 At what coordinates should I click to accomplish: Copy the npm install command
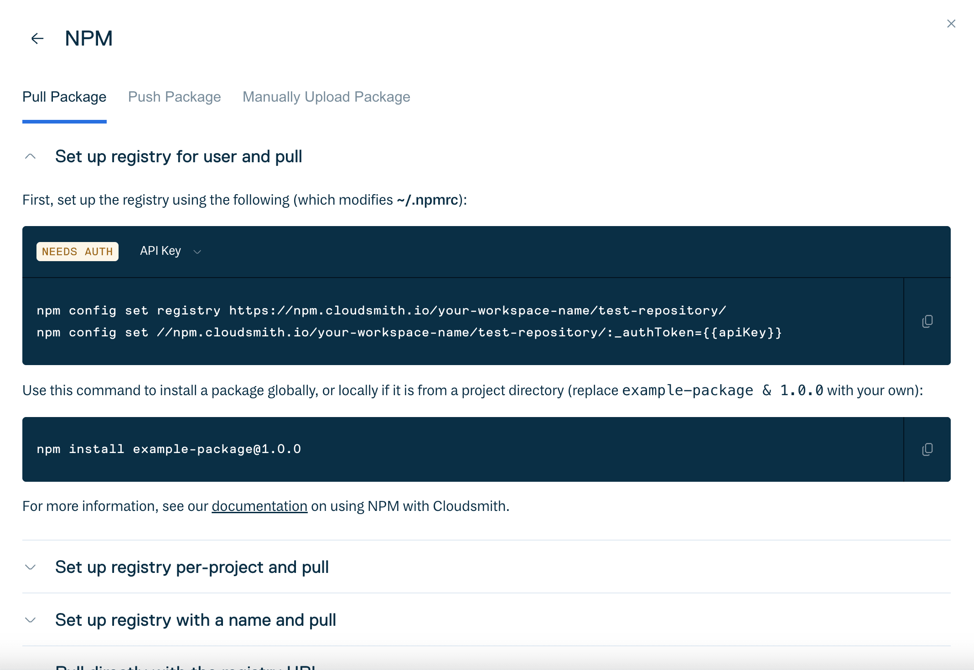[927, 449]
